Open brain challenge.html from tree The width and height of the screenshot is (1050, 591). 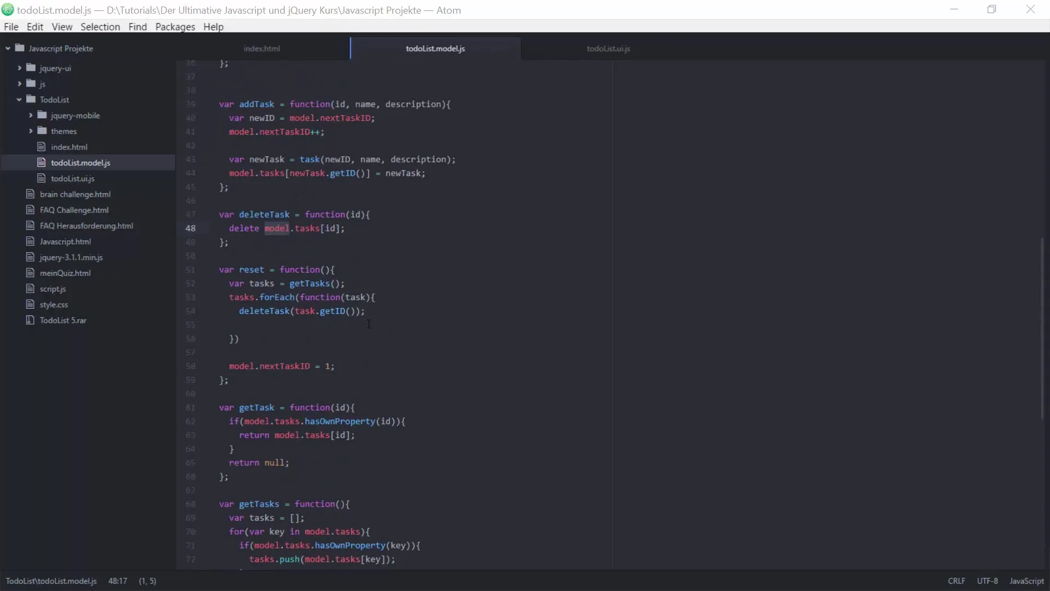point(75,194)
